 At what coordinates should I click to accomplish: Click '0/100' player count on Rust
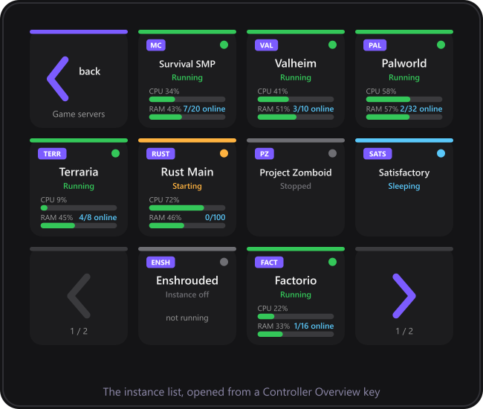point(215,217)
